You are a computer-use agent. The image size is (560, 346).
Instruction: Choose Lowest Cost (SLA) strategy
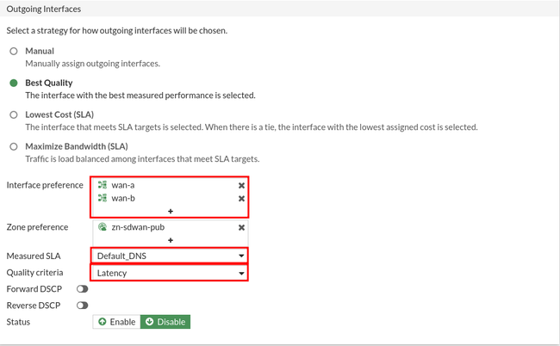point(14,114)
